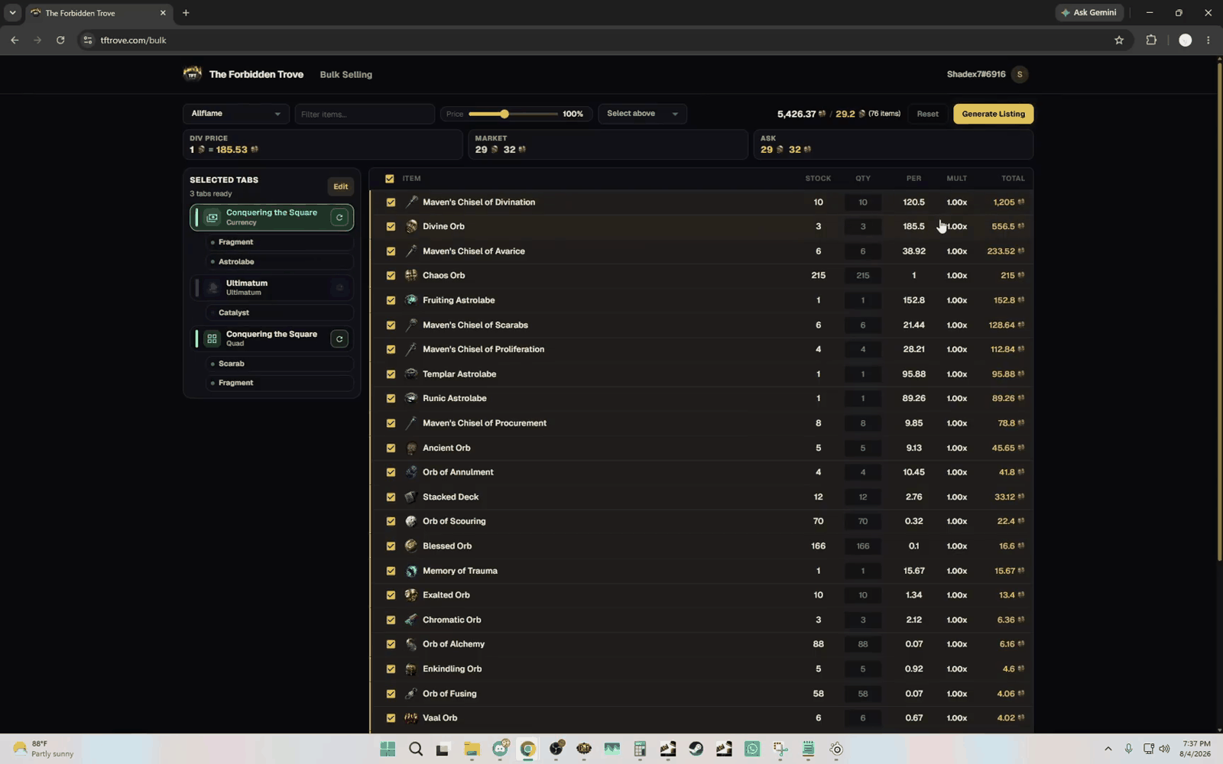Select the Astrolabe category under Currency tab
1223x764 pixels.
(x=280, y=262)
